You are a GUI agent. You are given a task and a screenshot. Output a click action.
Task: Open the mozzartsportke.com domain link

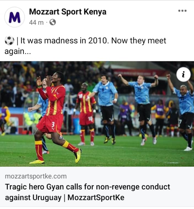click(x=36, y=176)
